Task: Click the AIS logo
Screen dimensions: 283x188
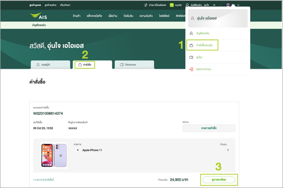Action: point(38,16)
